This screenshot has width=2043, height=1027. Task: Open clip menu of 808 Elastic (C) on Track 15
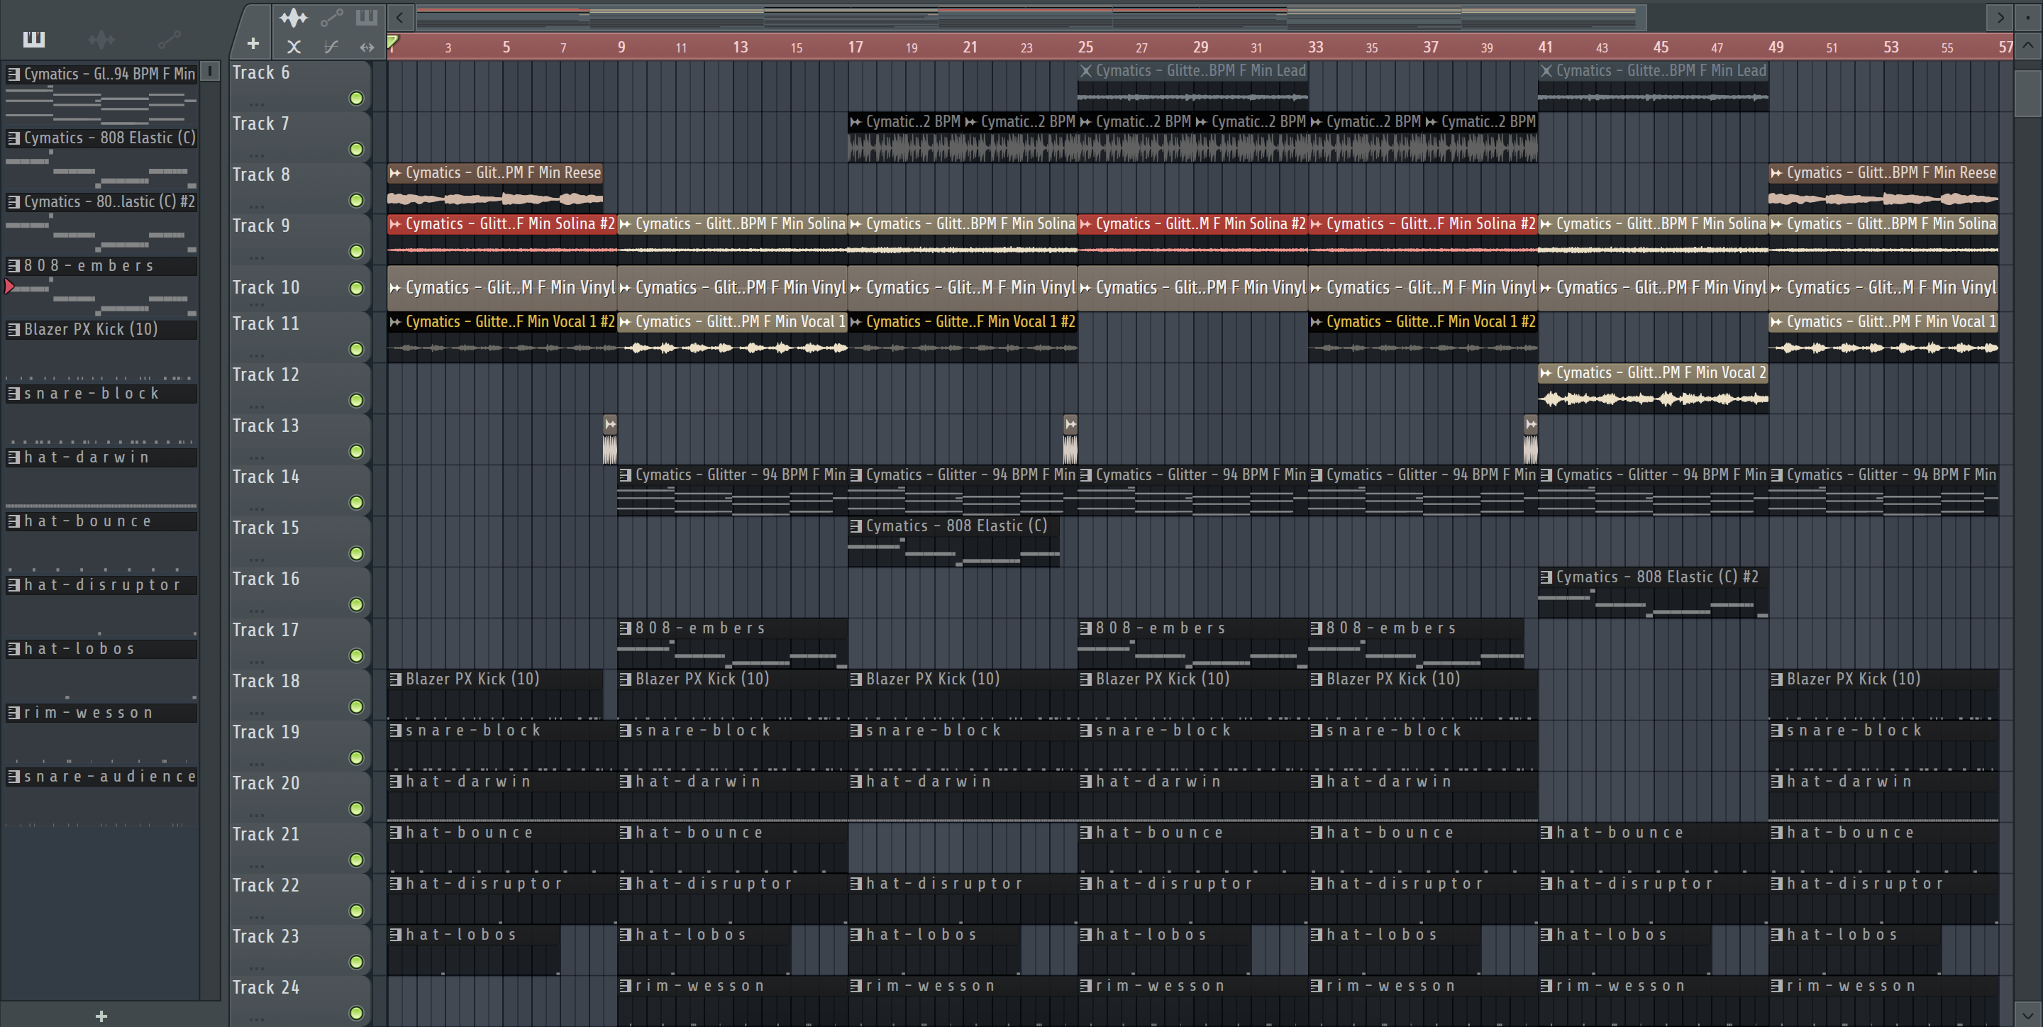[856, 526]
